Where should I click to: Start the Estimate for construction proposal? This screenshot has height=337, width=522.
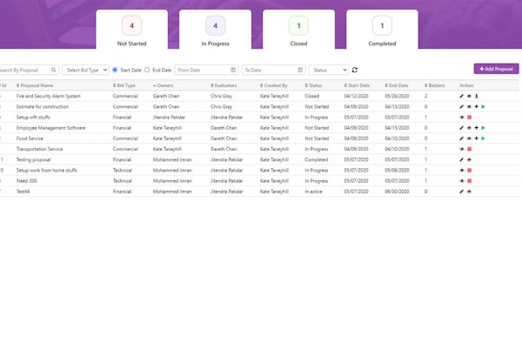484,106
